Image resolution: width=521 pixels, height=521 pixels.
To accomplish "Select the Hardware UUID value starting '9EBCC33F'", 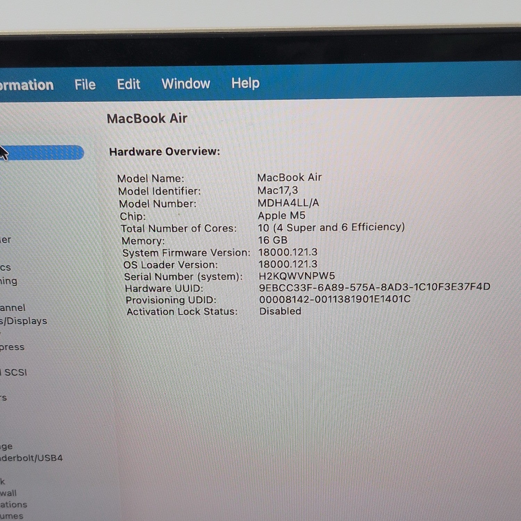I will click(x=375, y=287).
